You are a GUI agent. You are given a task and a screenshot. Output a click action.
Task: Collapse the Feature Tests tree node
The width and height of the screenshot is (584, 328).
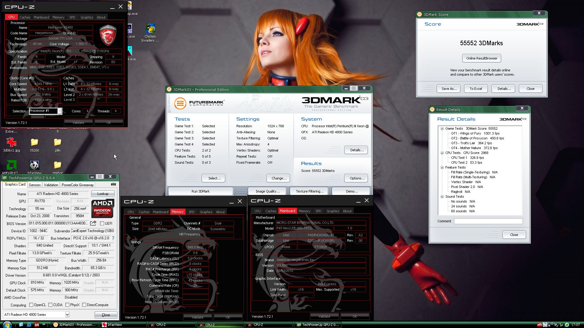click(x=442, y=167)
